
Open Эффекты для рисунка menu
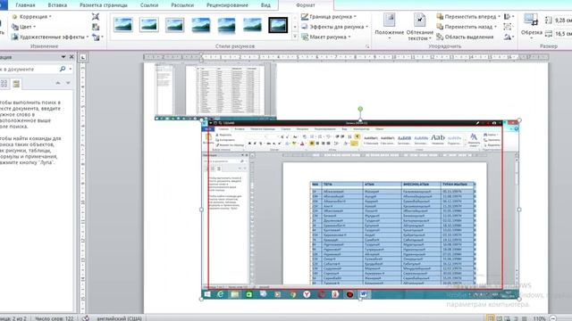(x=334, y=27)
